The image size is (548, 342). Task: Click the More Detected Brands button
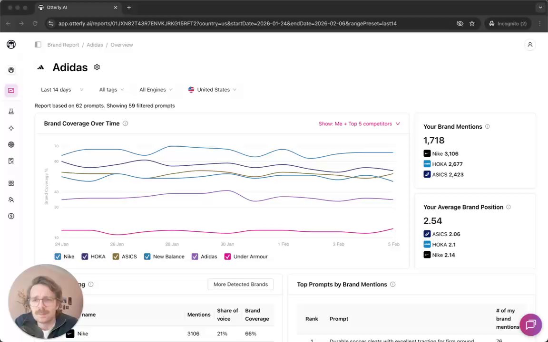click(x=240, y=285)
